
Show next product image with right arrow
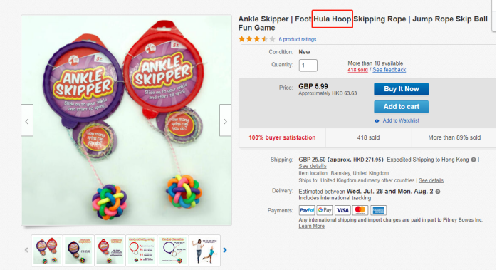coord(226,120)
